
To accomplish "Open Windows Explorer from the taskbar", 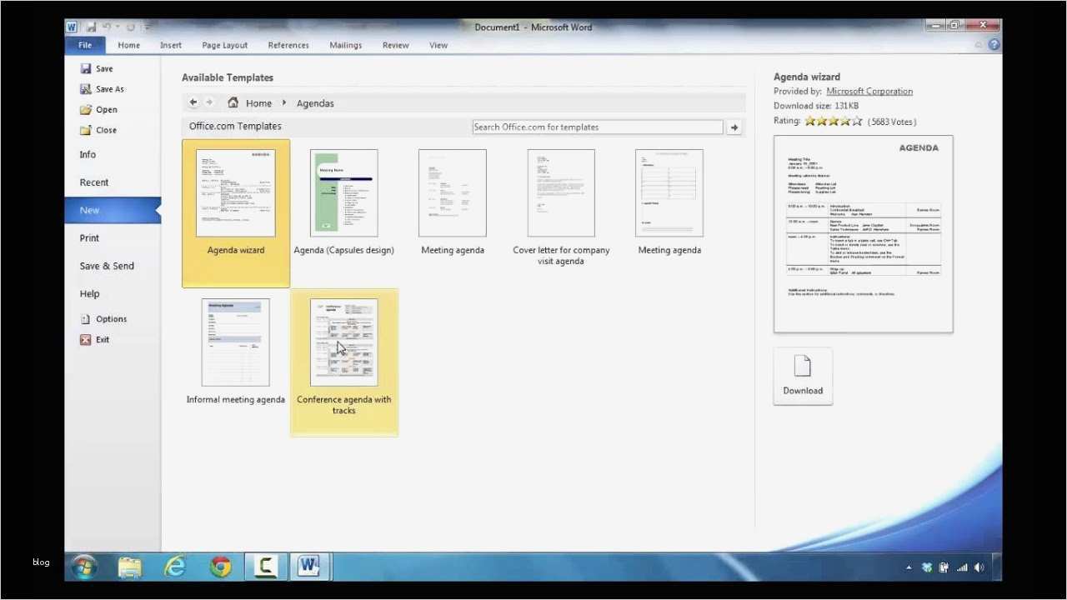I will tap(130, 567).
